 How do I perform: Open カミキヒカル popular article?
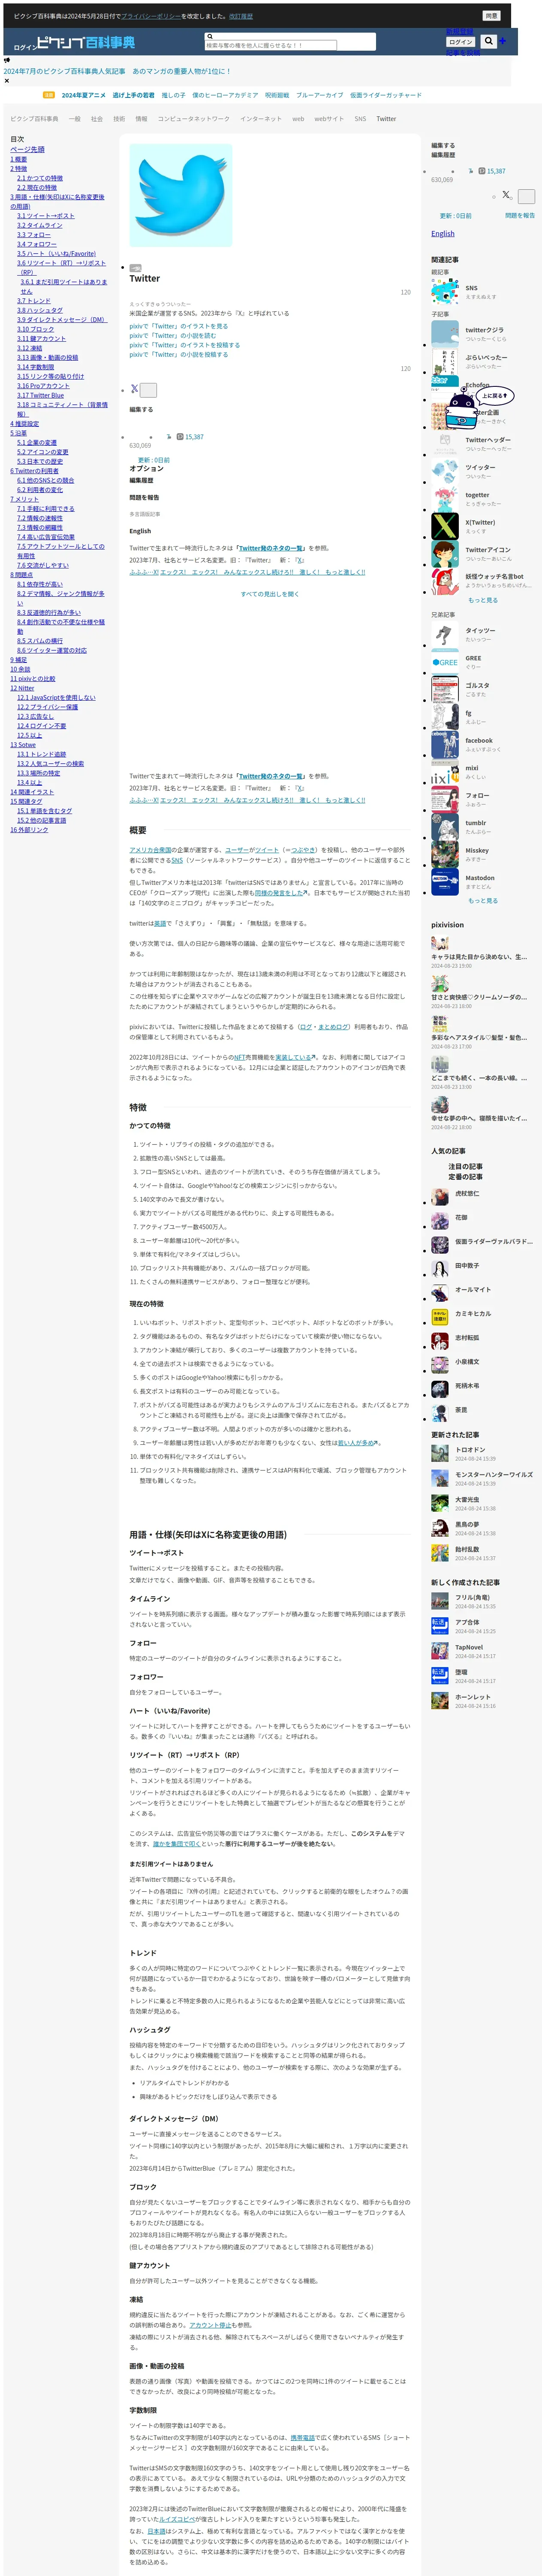pyautogui.click(x=472, y=1314)
